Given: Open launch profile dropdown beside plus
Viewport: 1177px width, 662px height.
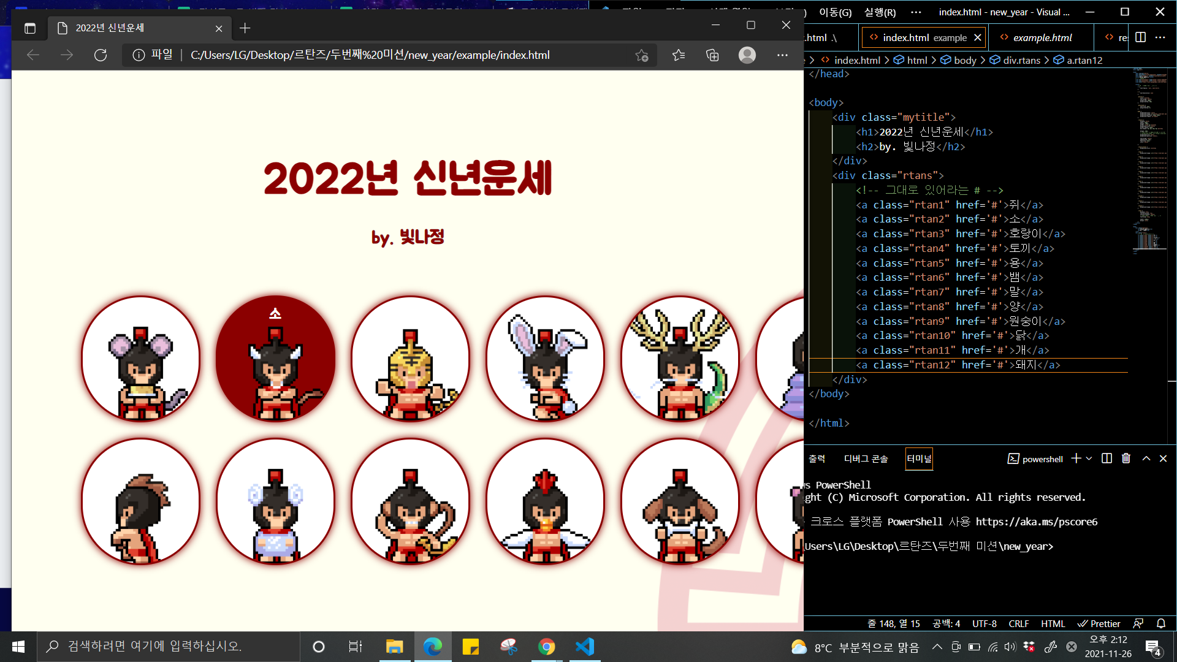Looking at the screenshot, I should (1089, 458).
